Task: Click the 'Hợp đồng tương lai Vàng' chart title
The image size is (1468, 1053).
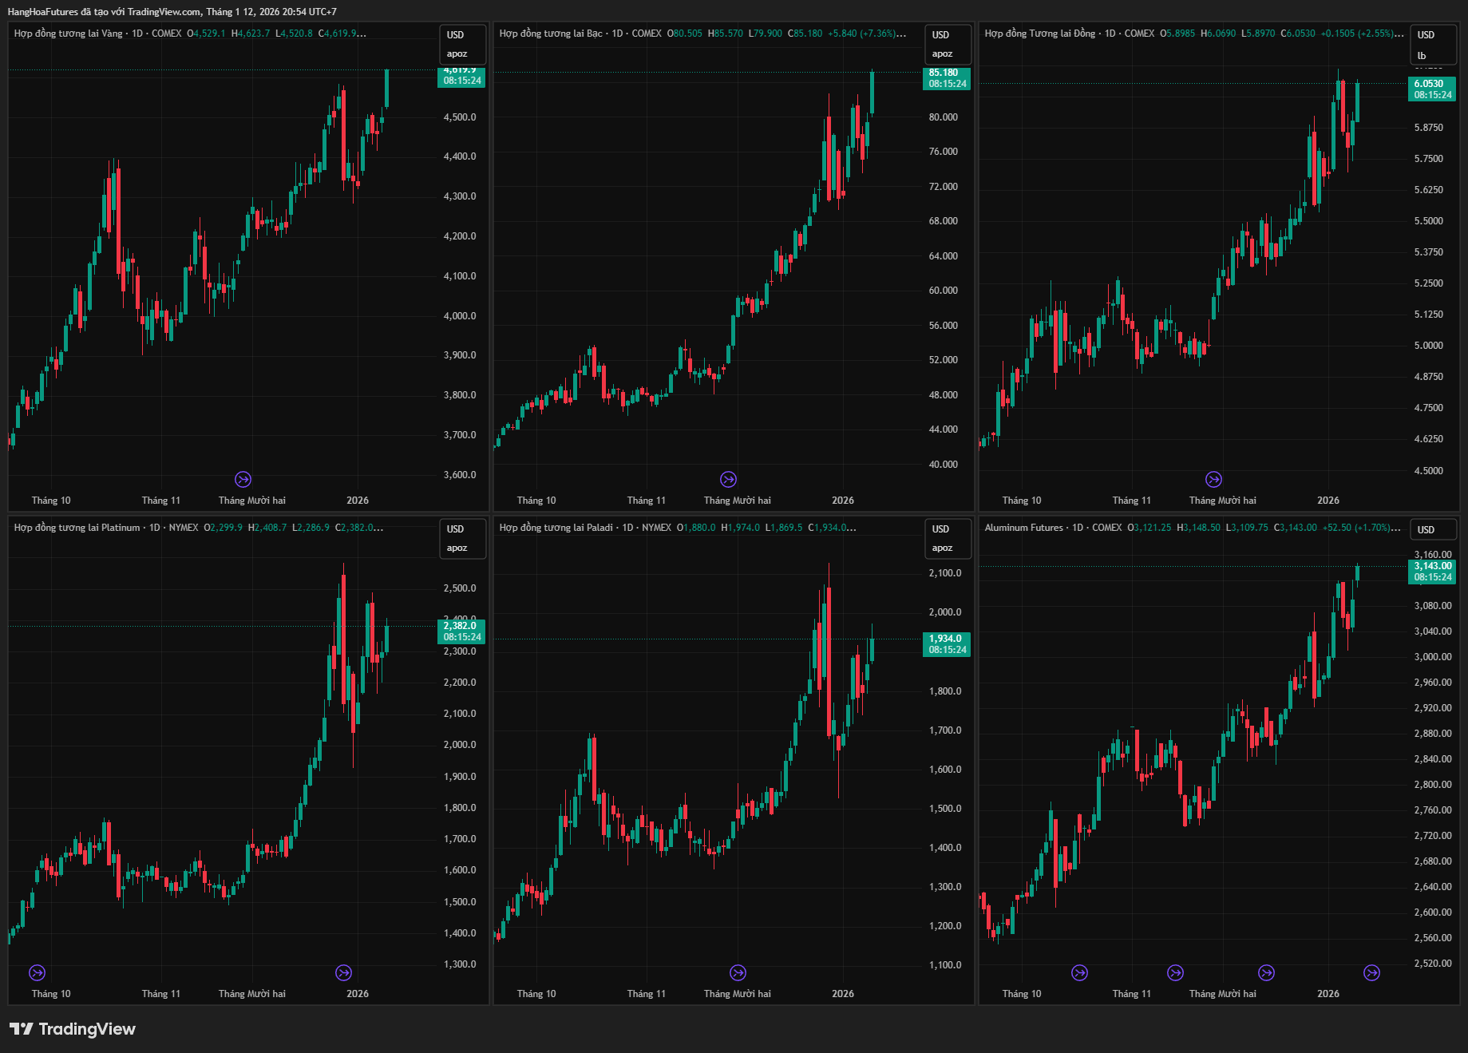Action: coord(69,34)
